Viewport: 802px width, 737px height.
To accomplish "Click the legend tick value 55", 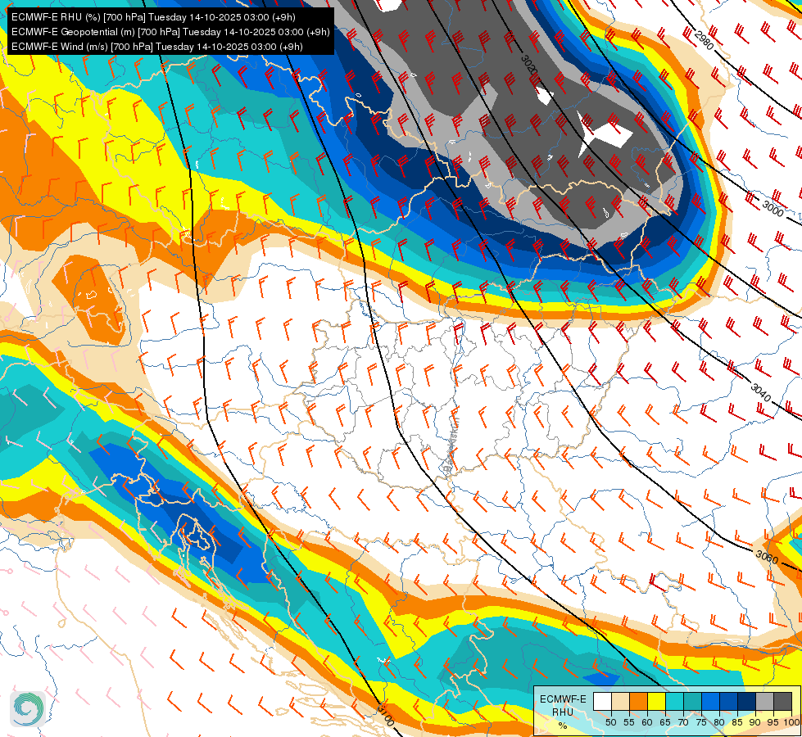I will (x=629, y=722).
